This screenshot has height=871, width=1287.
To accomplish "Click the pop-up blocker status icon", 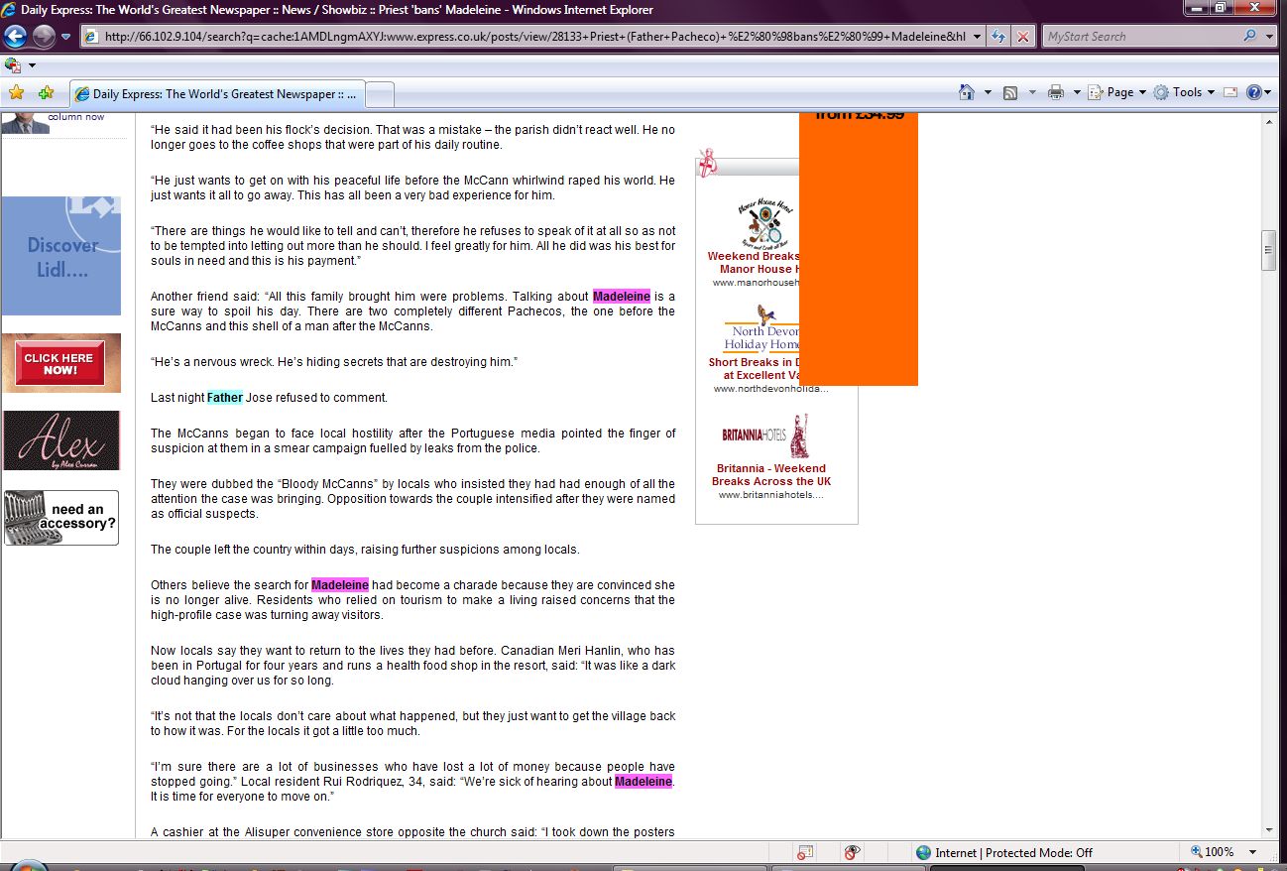I will click(805, 852).
